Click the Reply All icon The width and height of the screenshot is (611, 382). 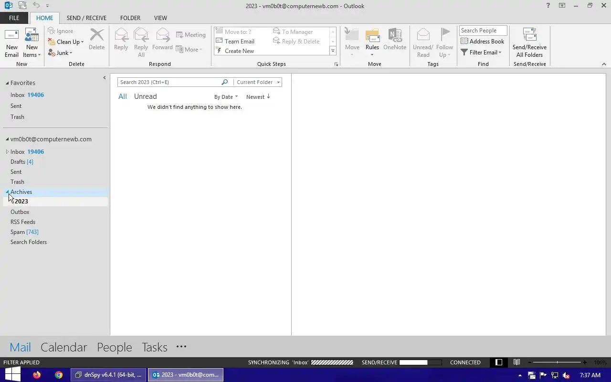tap(141, 43)
